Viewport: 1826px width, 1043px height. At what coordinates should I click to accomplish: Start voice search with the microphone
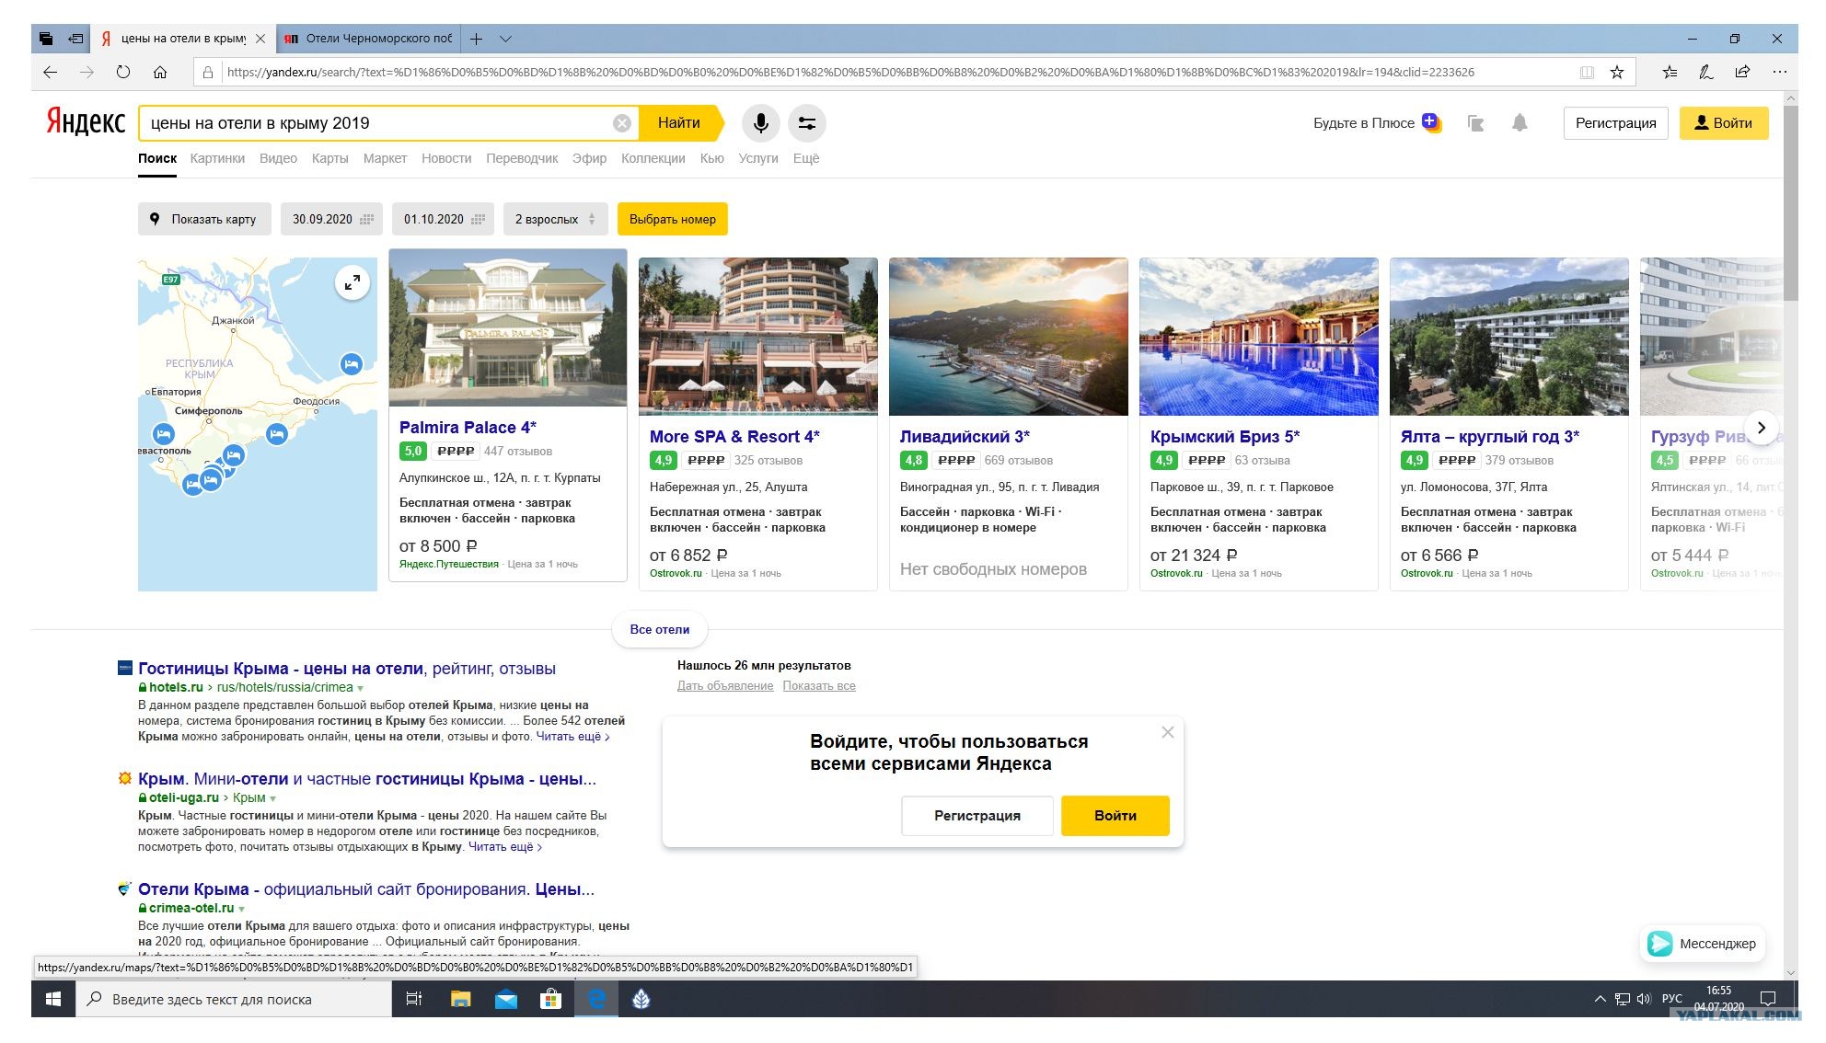[761, 123]
